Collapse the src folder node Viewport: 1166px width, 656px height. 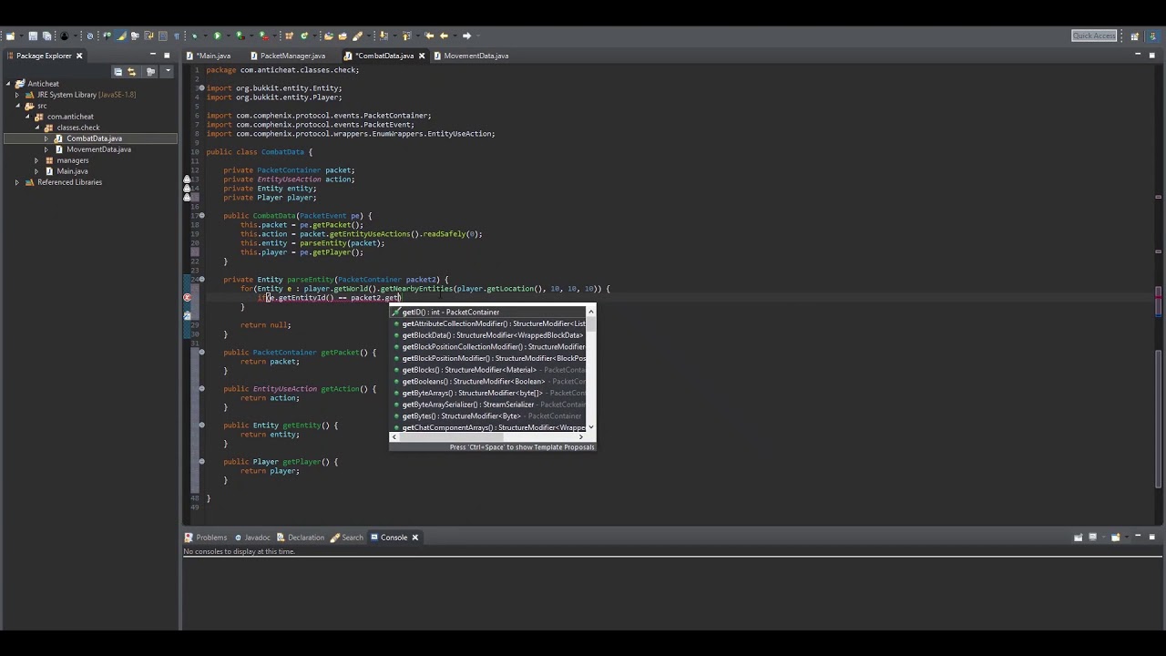(16, 106)
